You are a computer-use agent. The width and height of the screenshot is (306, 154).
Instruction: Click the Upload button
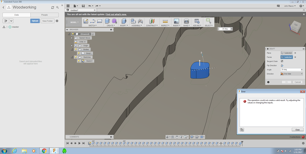coord(35,21)
